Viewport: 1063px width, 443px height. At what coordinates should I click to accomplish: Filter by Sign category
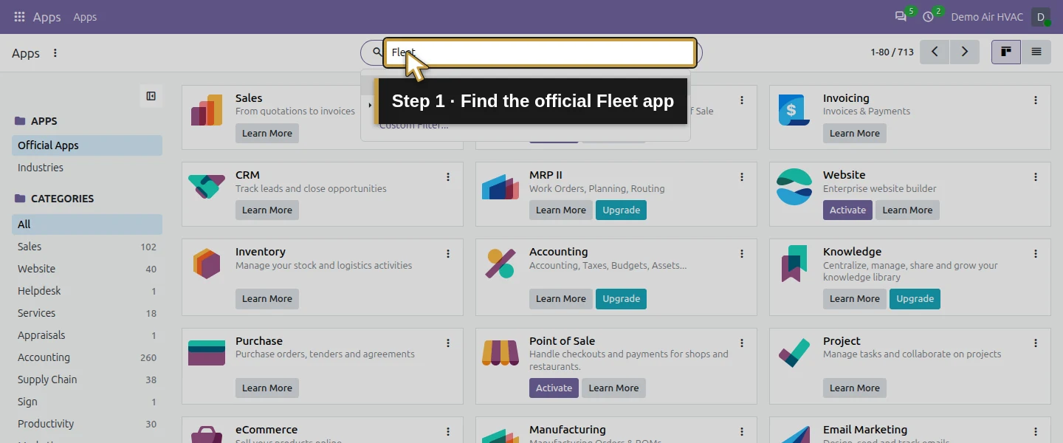click(x=87, y=402)
